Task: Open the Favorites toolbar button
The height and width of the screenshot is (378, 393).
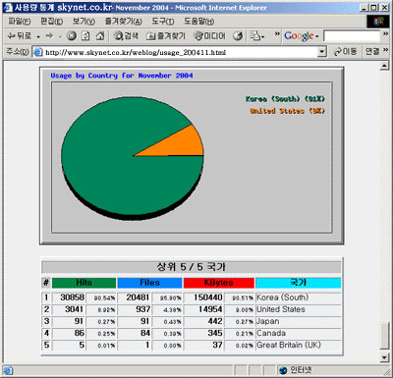Action: (166, 35)
